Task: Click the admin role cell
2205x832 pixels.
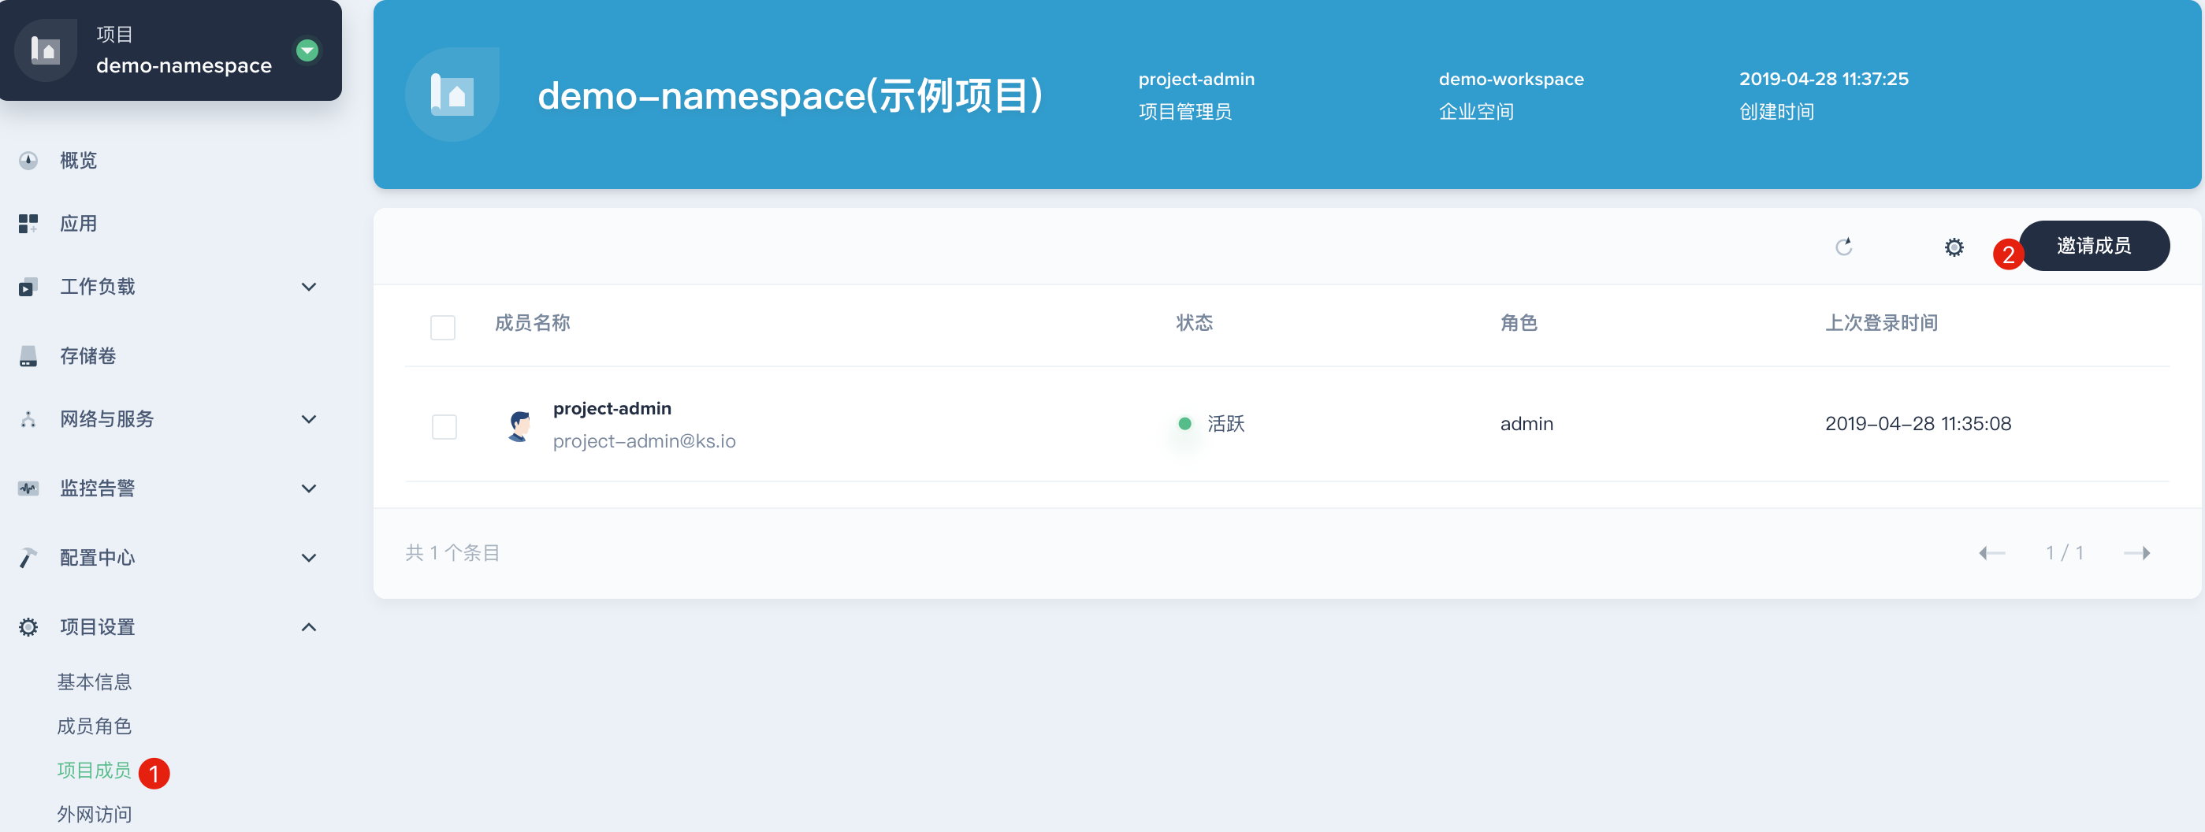Action: [x=1526, y=425]
